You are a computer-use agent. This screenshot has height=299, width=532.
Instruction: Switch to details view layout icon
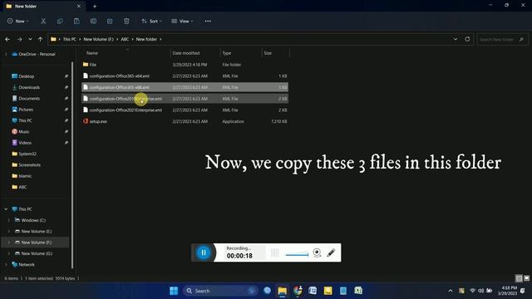click(519, 278)
